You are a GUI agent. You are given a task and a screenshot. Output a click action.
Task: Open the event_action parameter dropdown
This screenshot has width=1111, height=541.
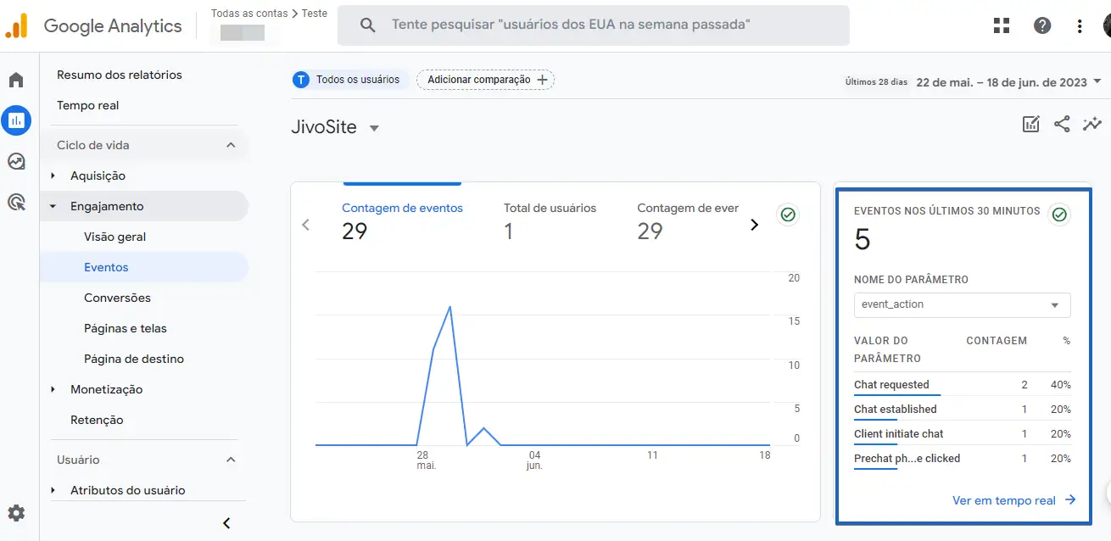coord(962,304)
